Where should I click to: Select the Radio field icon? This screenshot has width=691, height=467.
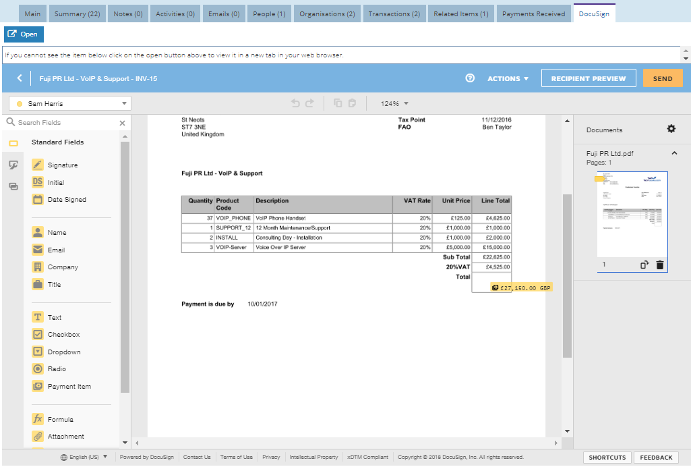pyautogui.click(x=38, y=368)
